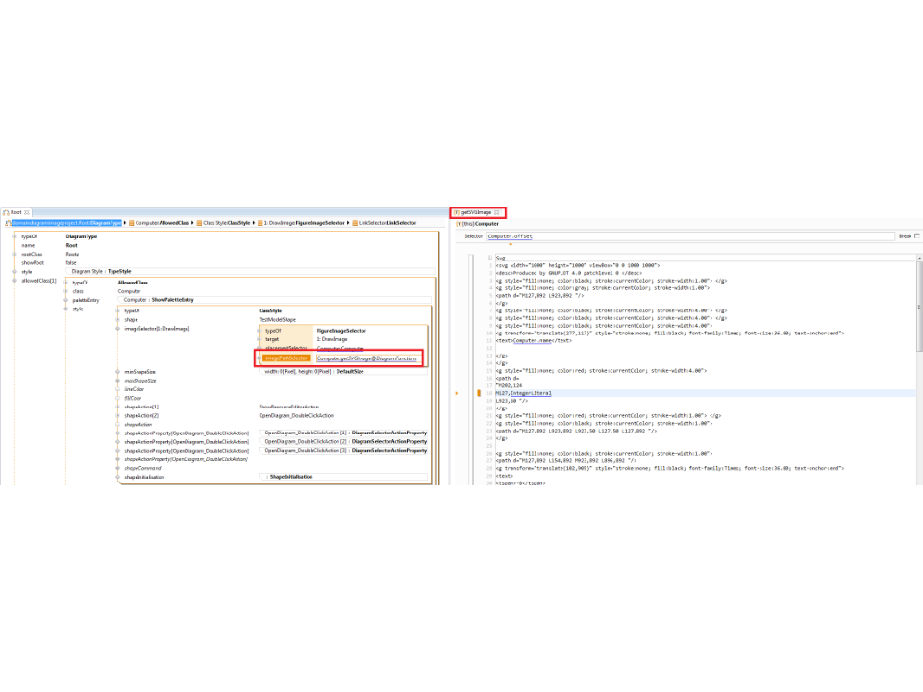
Task: Click the DrawImage FigureImageSelector breadcrumb icon
Action: click(260, 223)
